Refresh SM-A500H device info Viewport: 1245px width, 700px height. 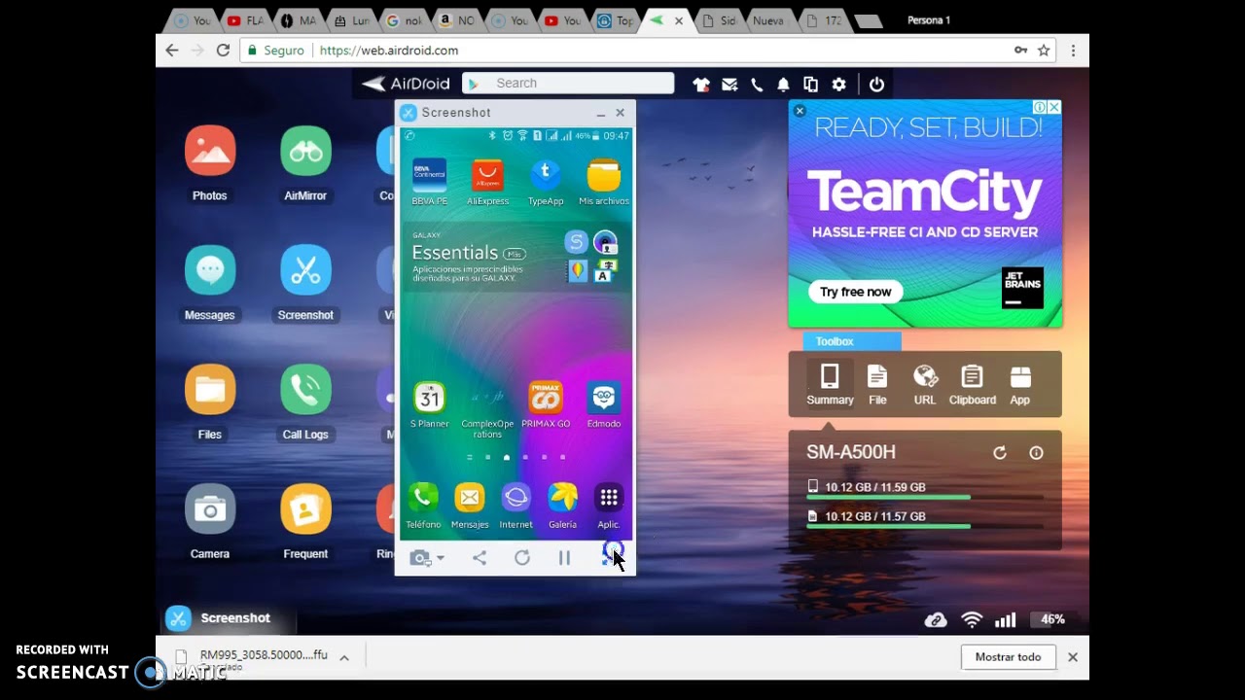(x=999, y=453)
